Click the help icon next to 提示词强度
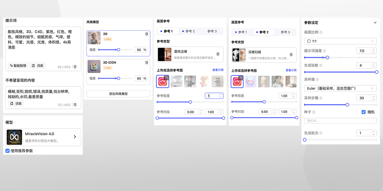The height and width of the screenshot is (191, 383). point(324,51)
